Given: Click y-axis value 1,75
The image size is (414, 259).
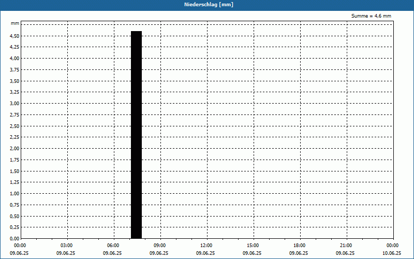Looking at the screenshot, I should 14,160.
